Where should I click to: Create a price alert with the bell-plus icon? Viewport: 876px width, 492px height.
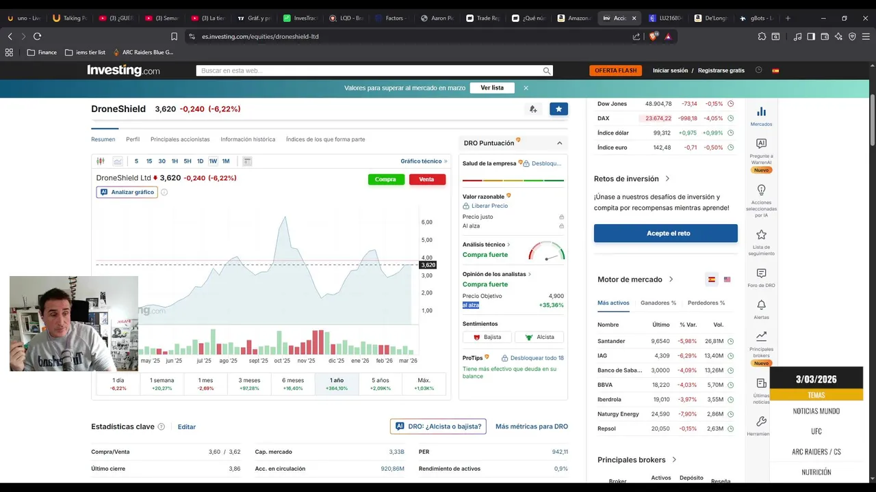point(533,109)
